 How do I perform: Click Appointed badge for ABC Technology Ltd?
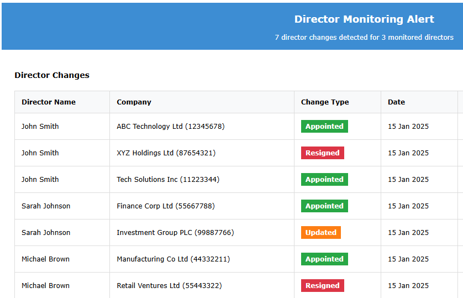click(324, 127)
